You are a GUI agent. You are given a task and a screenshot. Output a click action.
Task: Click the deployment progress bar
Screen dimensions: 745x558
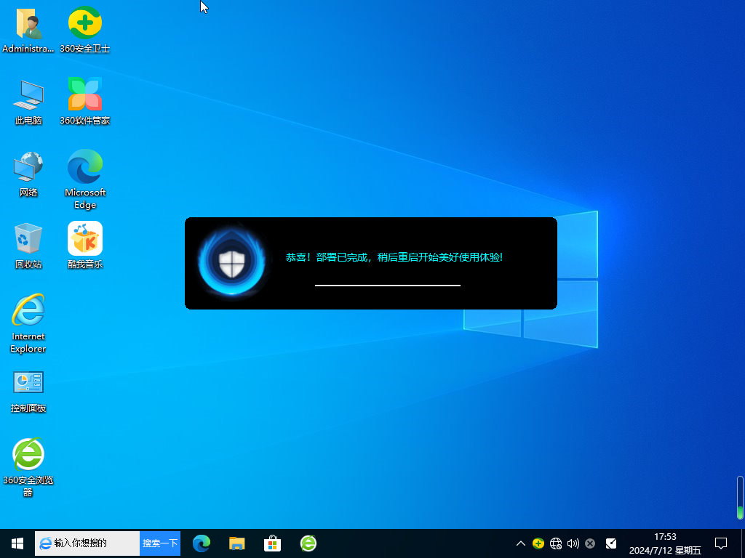388,285
